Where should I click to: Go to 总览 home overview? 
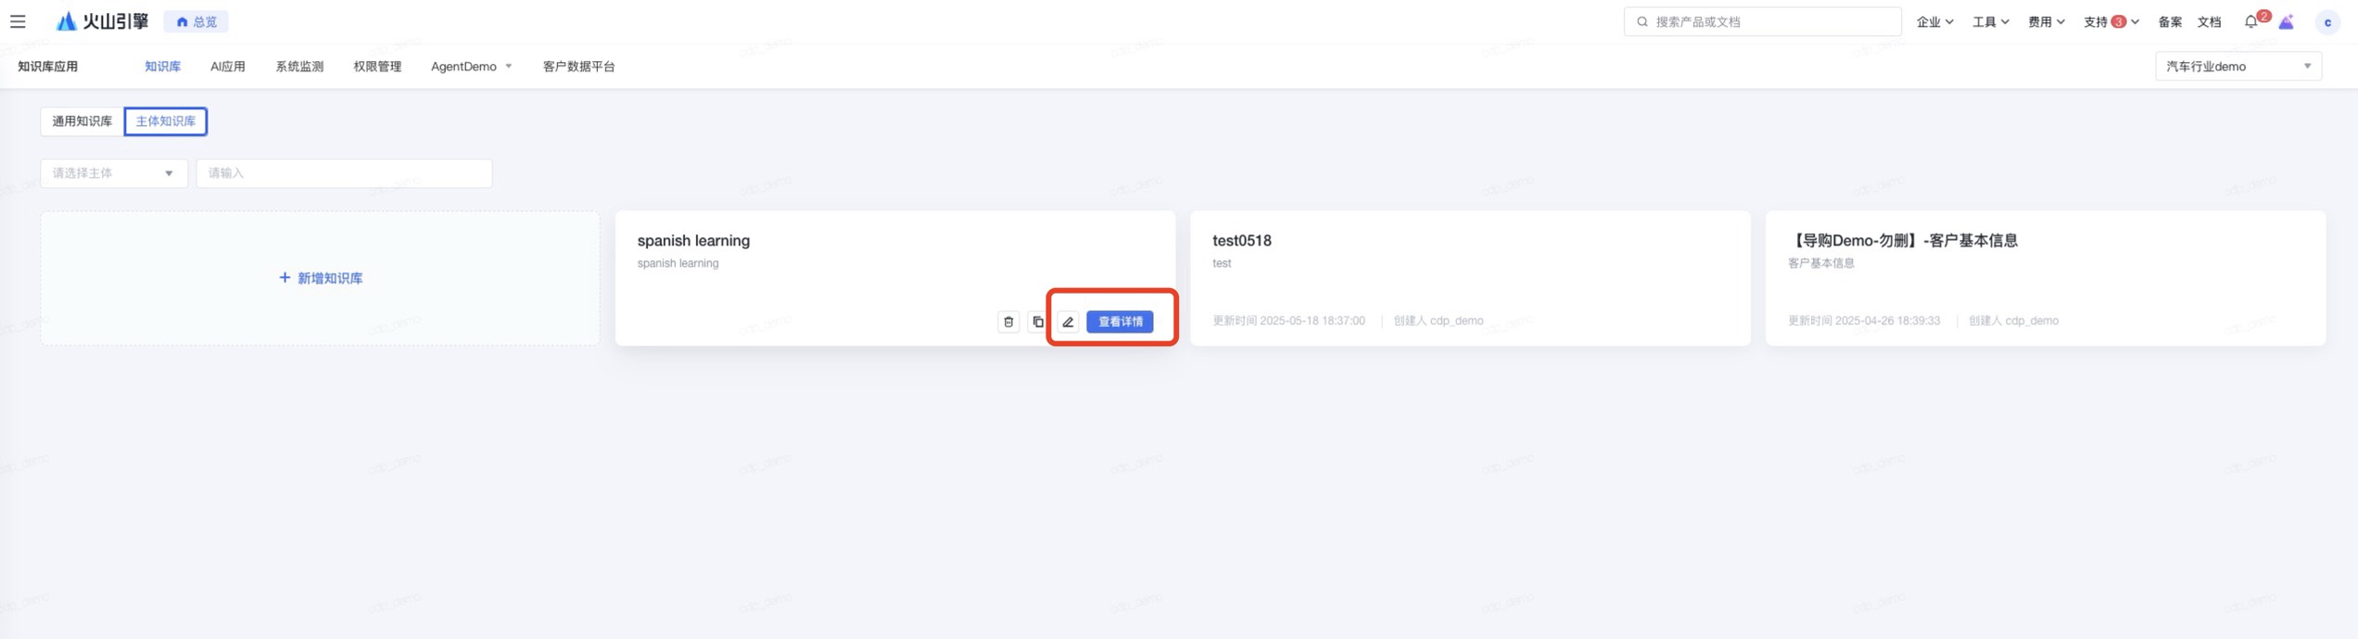(x=196, y=21)
